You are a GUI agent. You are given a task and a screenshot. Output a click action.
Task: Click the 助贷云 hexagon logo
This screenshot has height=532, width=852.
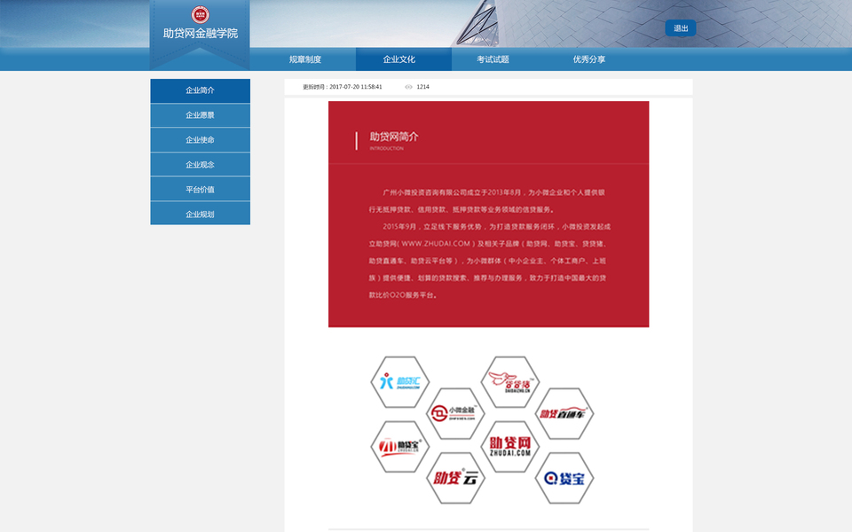(x=454, y=478)
